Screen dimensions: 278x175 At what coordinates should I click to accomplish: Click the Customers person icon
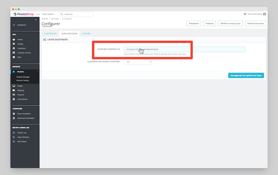(x=14, y=48)
